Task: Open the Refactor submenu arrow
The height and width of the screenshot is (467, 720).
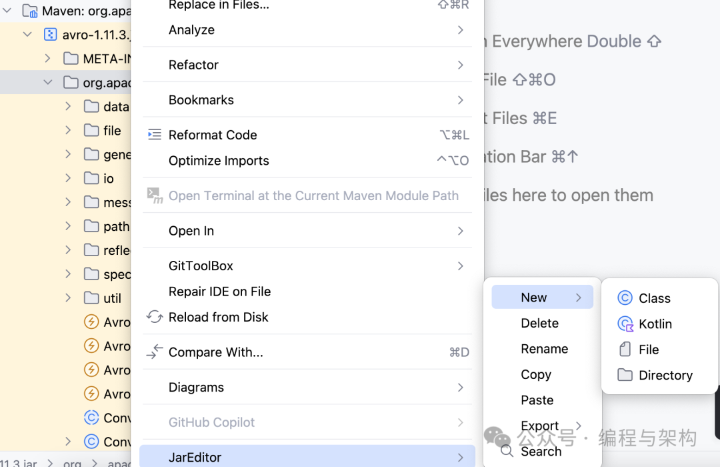Action: (460, 65)
